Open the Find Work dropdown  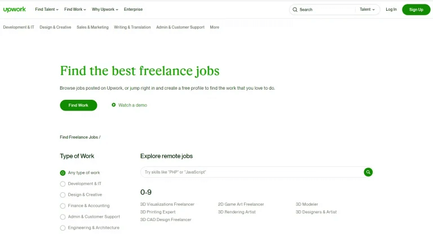(75, 10)
